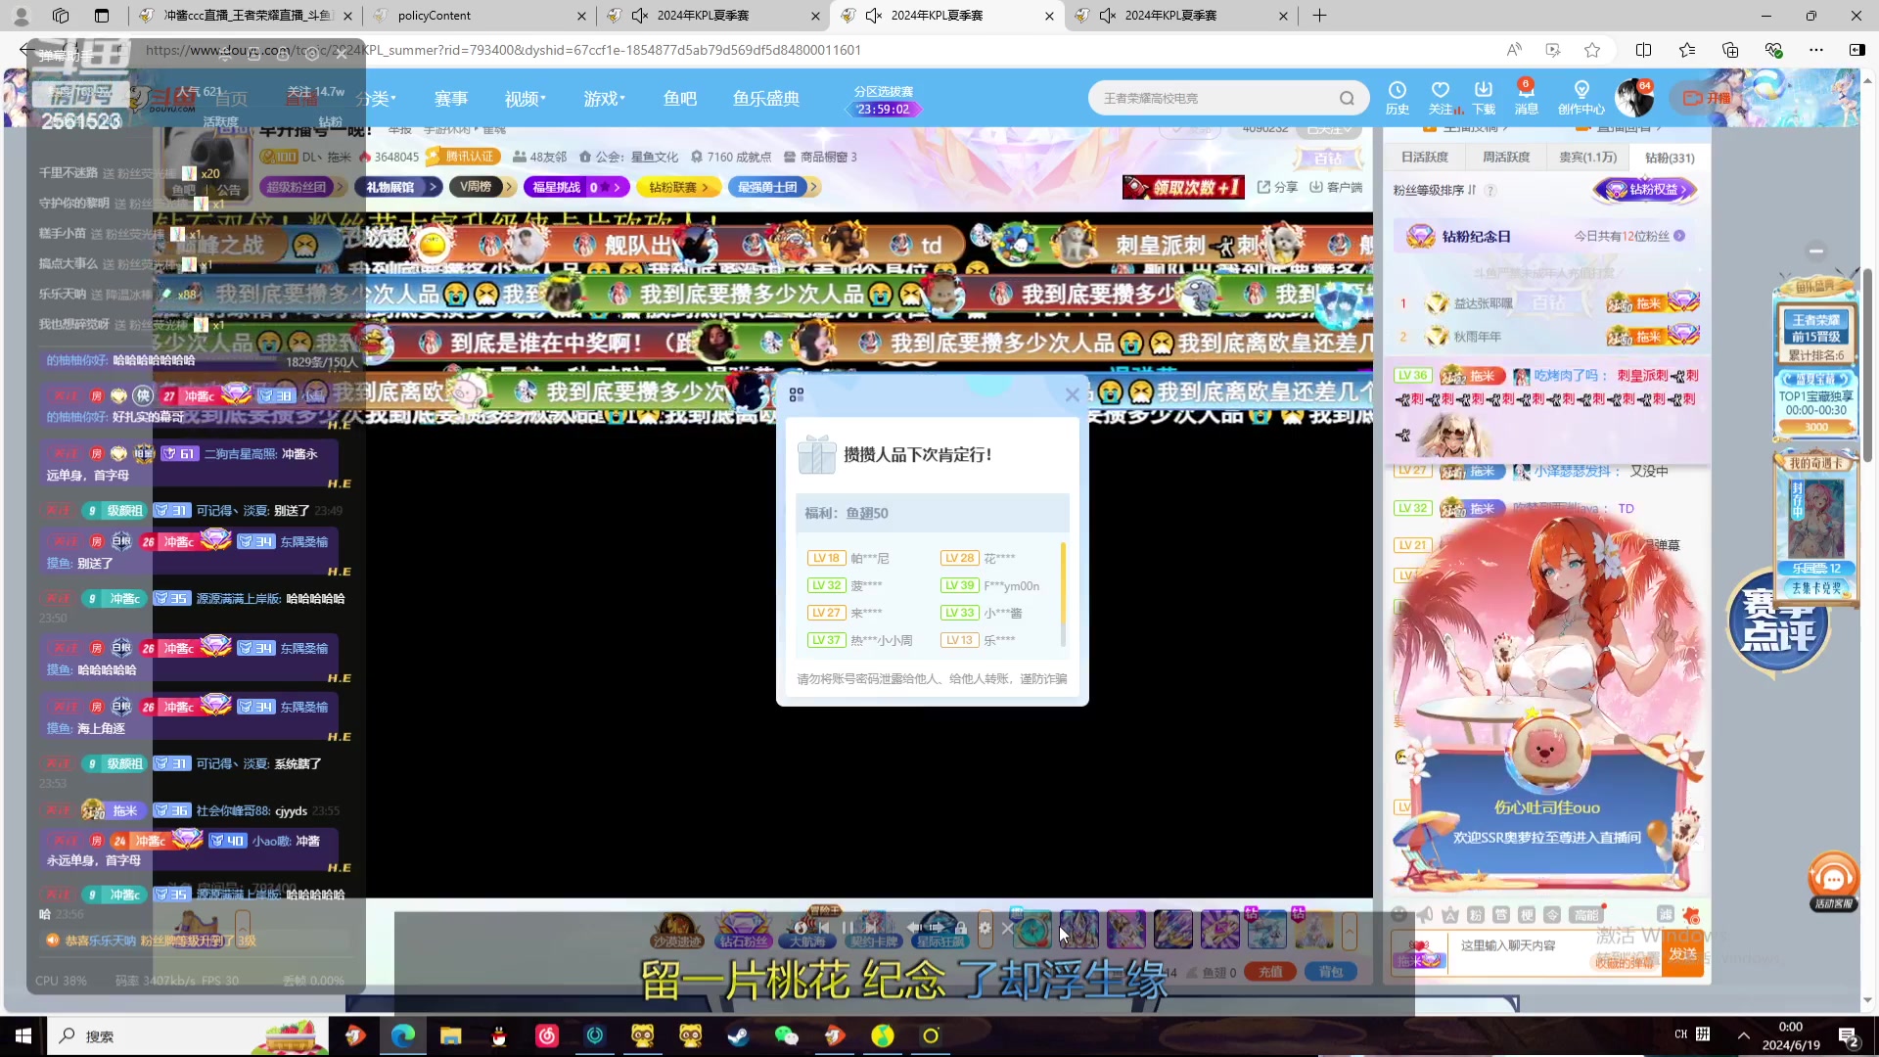Click the user avatar in header

(x=1632, y=98)
